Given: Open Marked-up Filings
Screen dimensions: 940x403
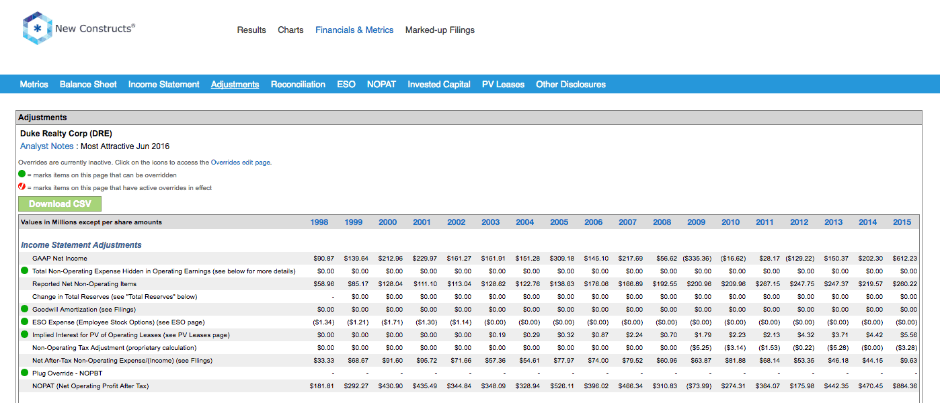Looking at the screenshot, I should pyautogui.click(x=440, y=30).
